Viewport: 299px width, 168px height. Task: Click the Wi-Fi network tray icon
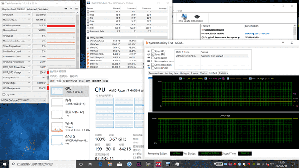(x=263, y=164)
